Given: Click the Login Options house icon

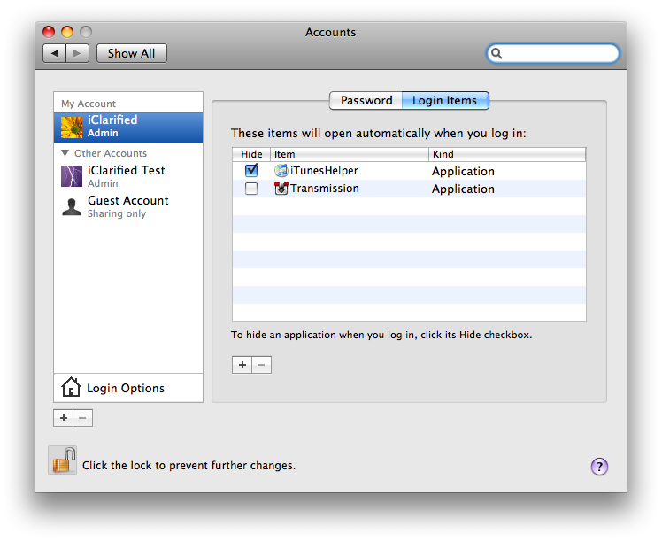Looking at the screenshot, I should point(71,388).
